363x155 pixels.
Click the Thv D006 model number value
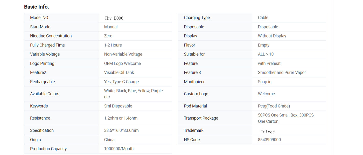pyautogui.click(x=114, y=18)
